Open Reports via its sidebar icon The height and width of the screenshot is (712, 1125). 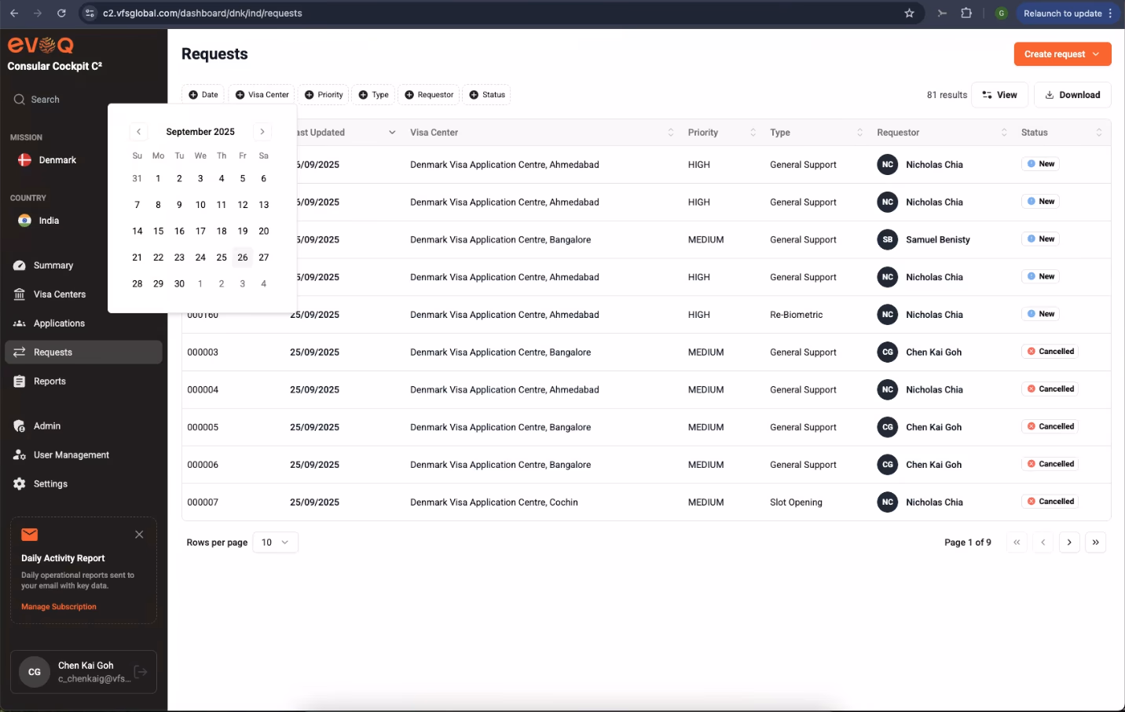click(20, 382)
